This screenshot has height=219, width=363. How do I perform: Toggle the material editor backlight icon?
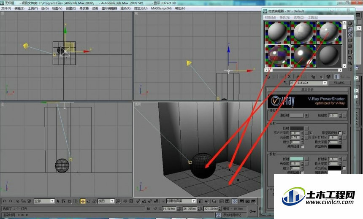pos(350,30)
